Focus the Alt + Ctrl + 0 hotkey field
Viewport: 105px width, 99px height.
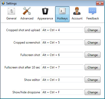[62, 80]
